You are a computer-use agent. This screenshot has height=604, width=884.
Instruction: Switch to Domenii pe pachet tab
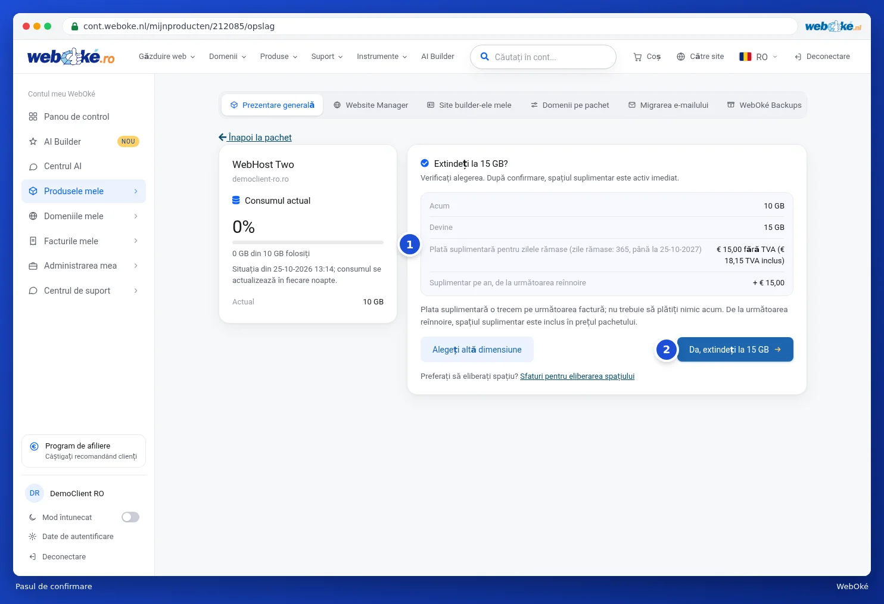(570, 105)
